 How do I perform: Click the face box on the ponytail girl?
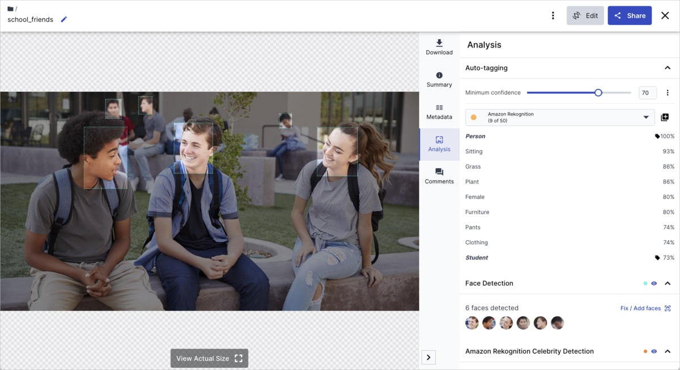(337, 151)
